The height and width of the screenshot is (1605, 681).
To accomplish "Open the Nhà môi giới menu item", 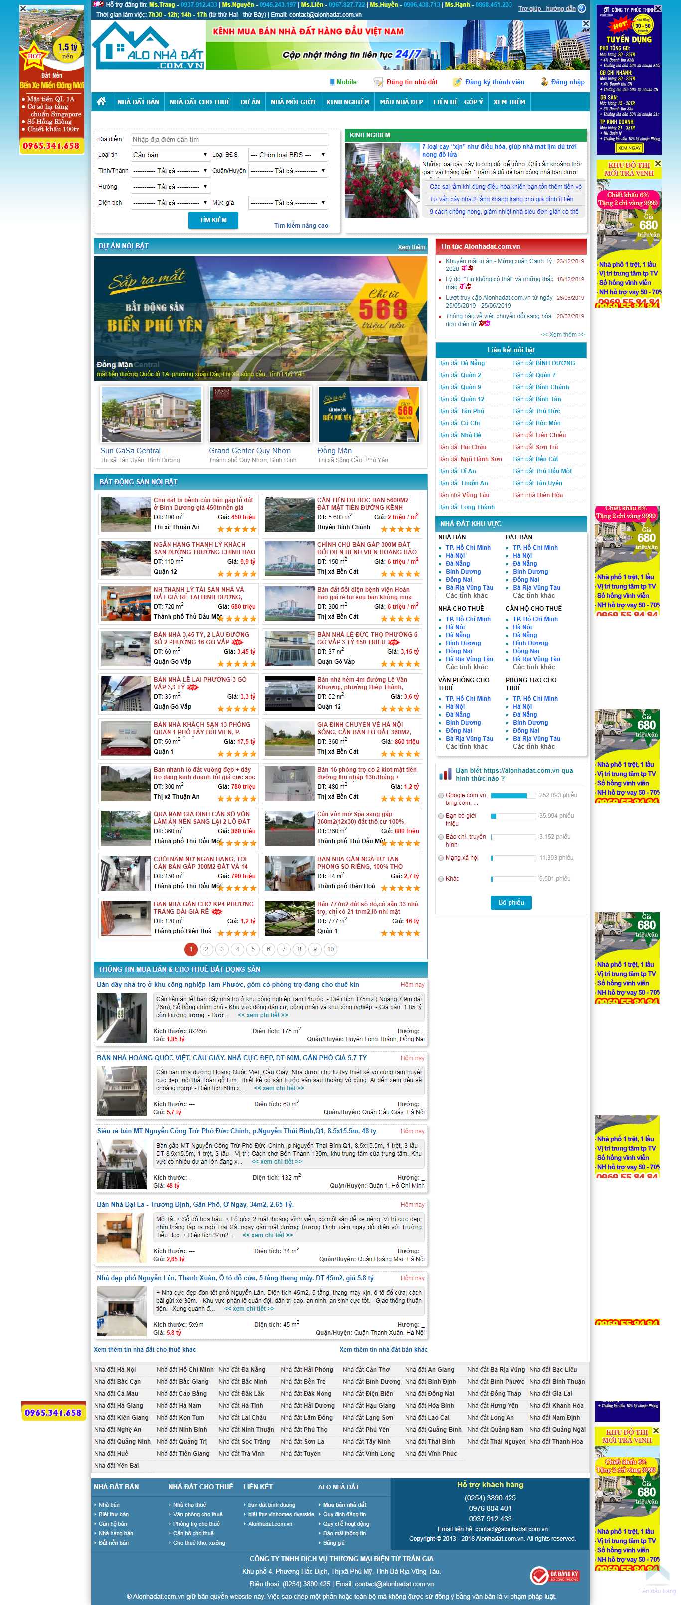I will pyautogui.click(x=293, y=102).
